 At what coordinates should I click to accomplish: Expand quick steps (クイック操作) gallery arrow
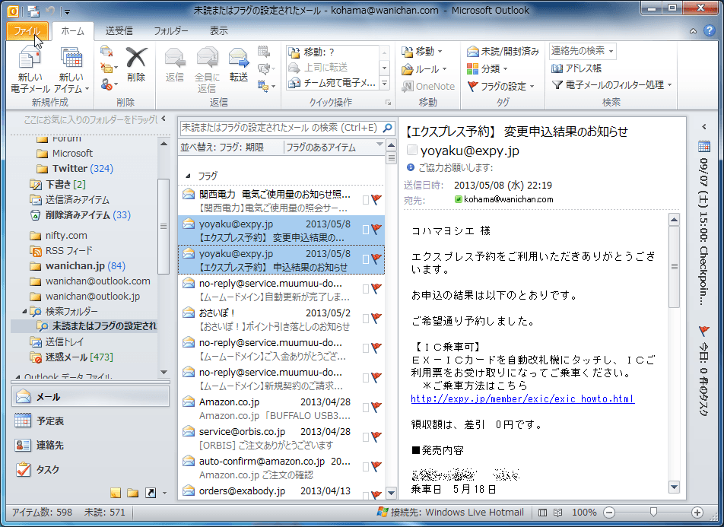tap(384, 83)
